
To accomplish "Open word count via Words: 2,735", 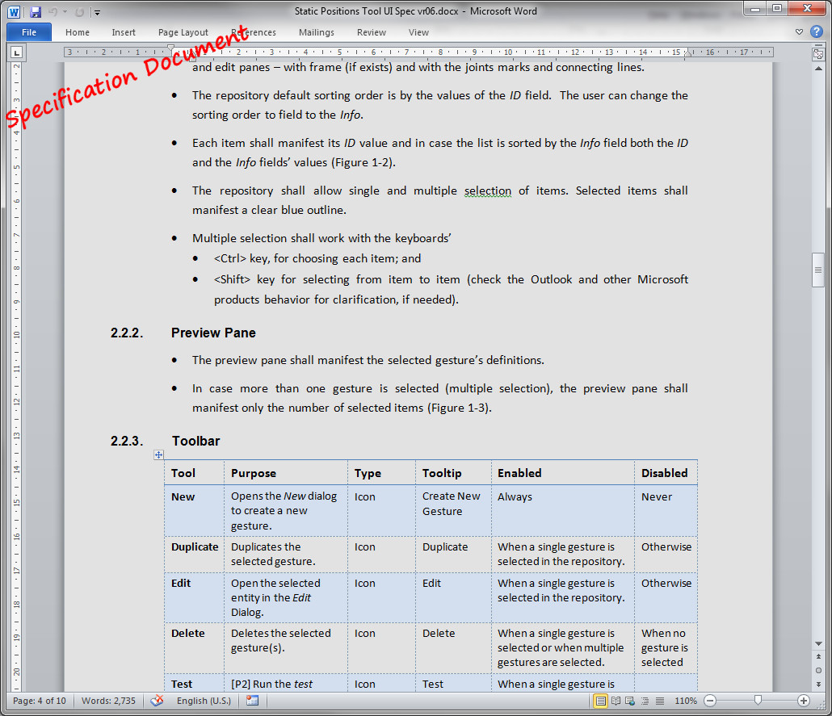I will click(108, 701).
